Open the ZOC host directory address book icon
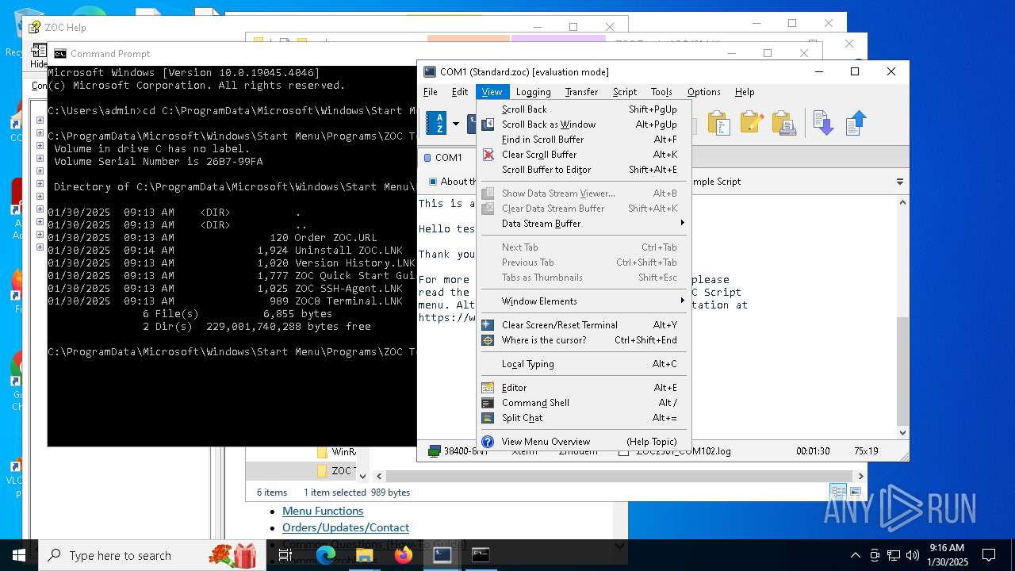The height and width of the screenshot is (571, 1015). (x=436, y=123)
